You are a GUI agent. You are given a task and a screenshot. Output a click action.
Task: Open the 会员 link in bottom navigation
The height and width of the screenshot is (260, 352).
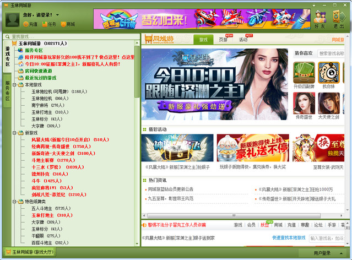coord(251,225)
